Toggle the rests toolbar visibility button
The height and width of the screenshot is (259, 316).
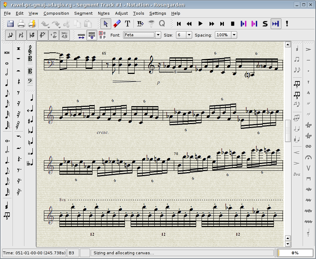(21, 35)
